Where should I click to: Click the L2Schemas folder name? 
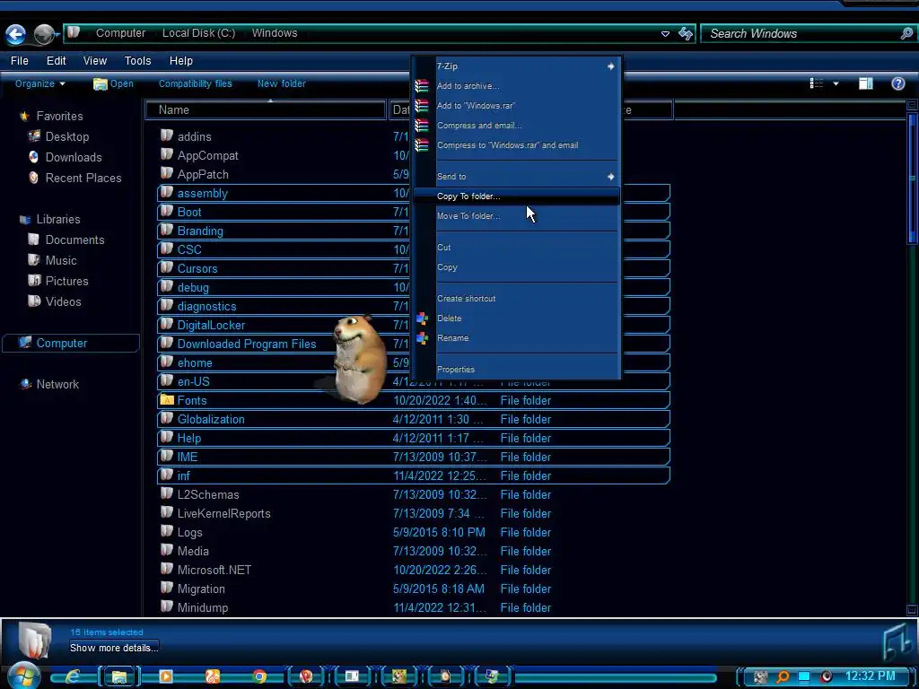(208, 495)
